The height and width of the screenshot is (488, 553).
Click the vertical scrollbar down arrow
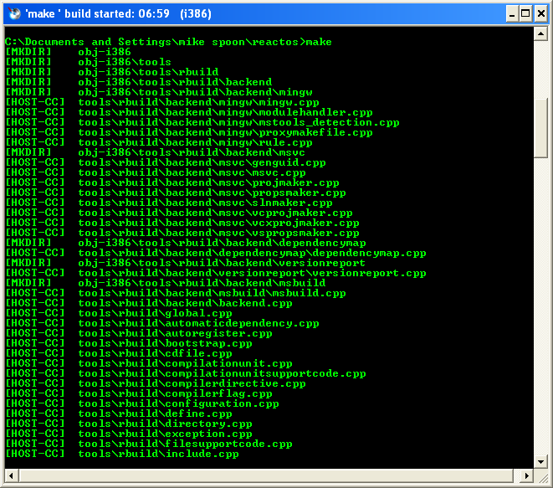540,461
